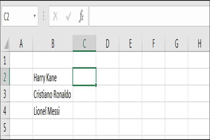Click the formula bar resize dots handle
The height and width of the screenshot is (140, 210).
44,16
